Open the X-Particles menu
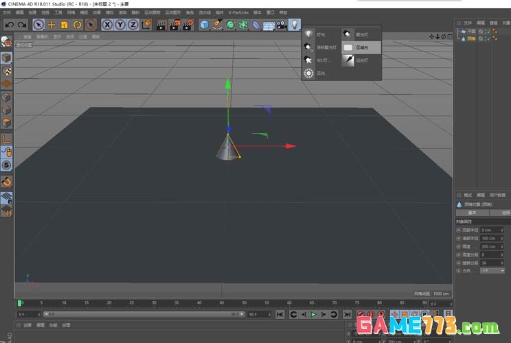Viewport: 511px width, 343px height. click(x=238, y=13)
